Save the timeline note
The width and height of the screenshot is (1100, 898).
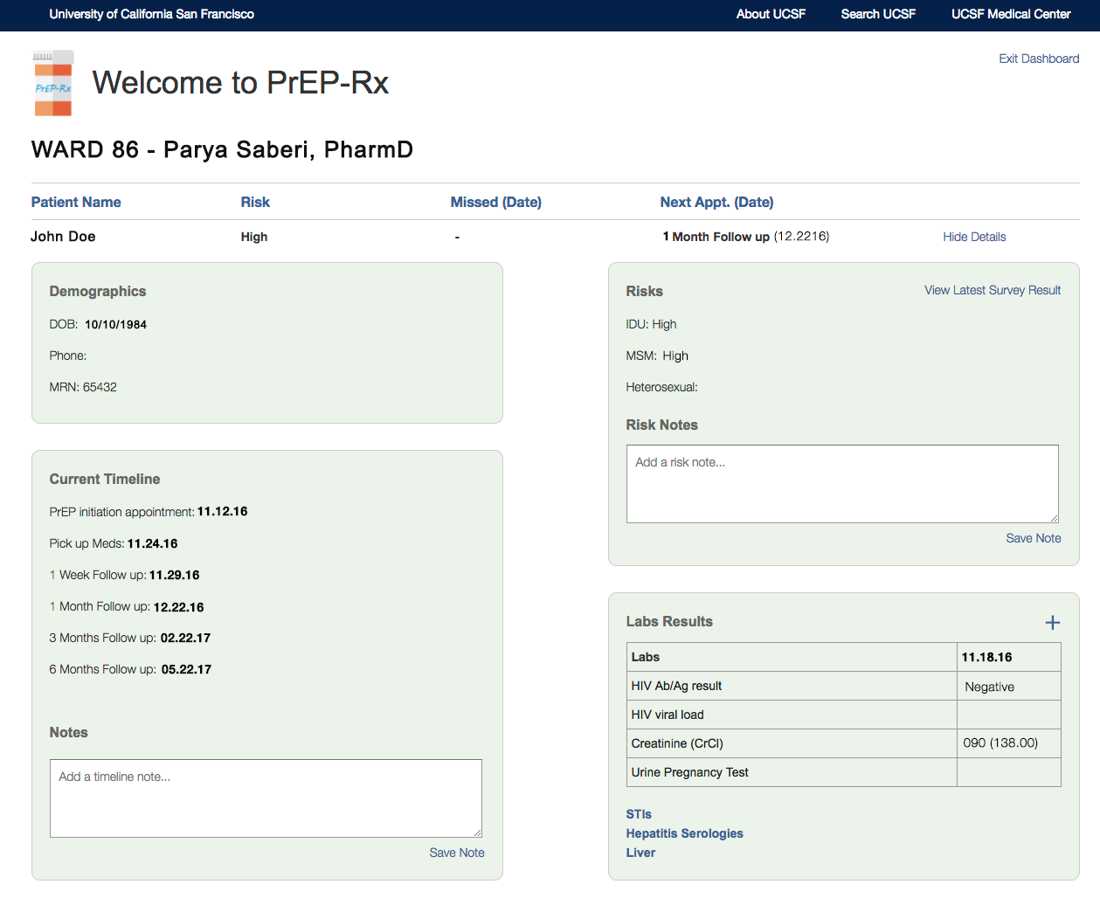pos(456,853)
